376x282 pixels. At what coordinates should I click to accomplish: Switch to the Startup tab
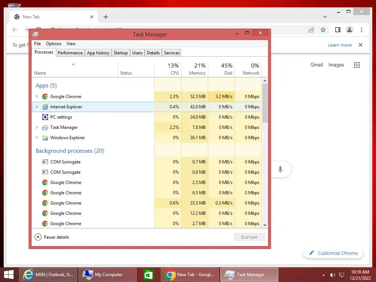tap(120, 53)
